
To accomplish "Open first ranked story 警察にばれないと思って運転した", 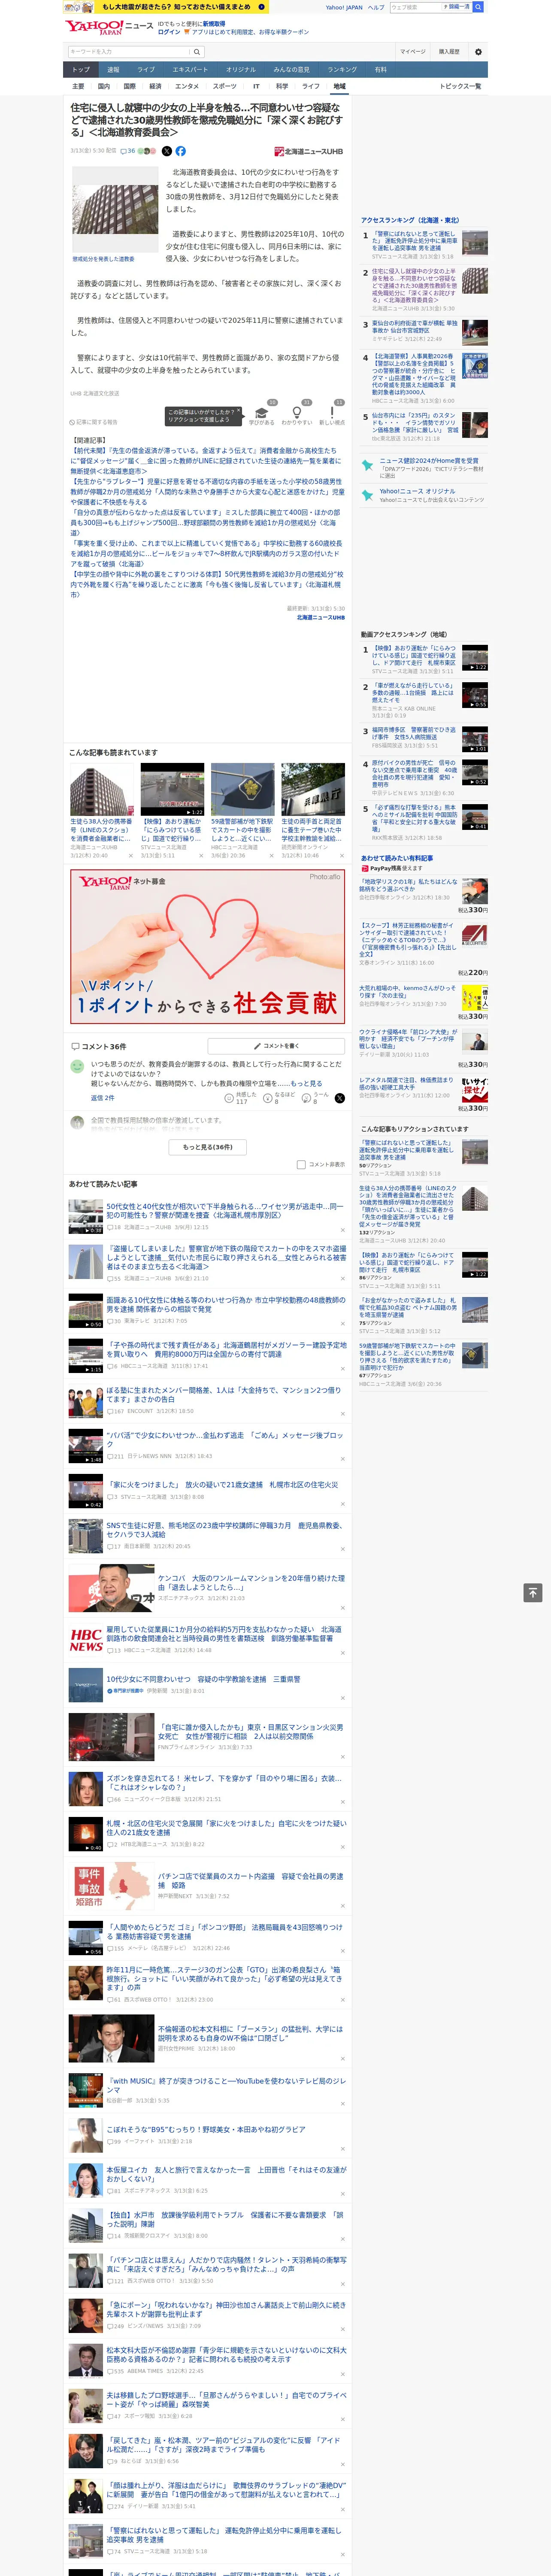I will pos(415,240).
